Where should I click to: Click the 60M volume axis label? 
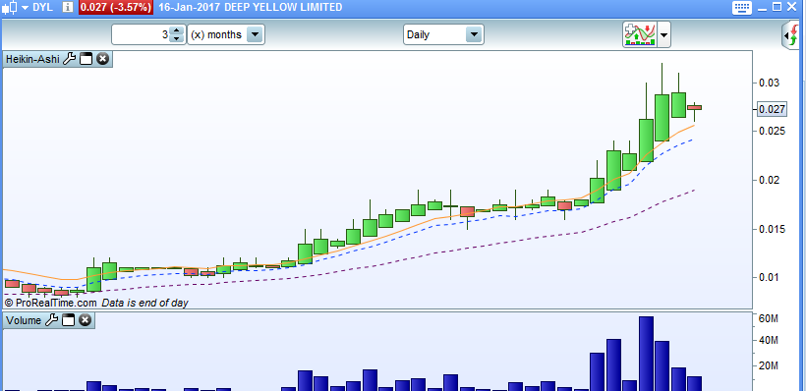pos(769,319)
